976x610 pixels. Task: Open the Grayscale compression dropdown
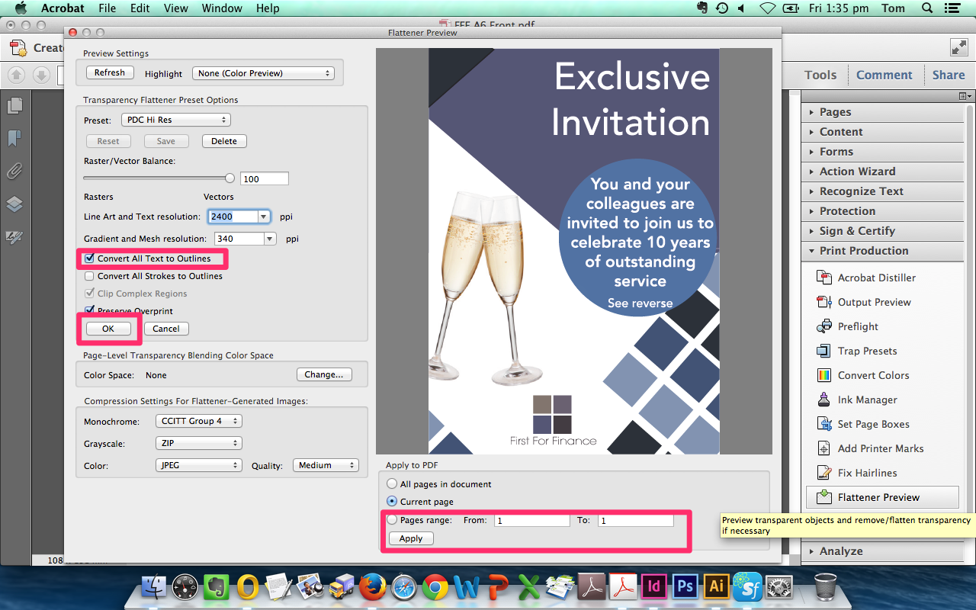[198, 443]
